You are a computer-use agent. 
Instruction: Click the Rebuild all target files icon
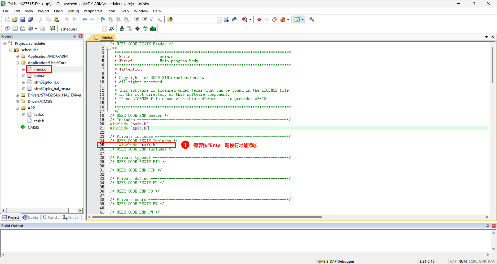click(x=23, y=28)
